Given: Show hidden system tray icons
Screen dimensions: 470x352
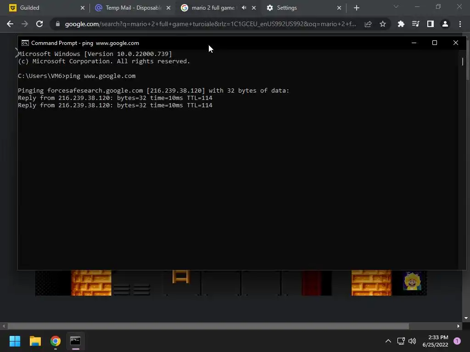Looking at the screenshot, I should (x=388, y=341).
